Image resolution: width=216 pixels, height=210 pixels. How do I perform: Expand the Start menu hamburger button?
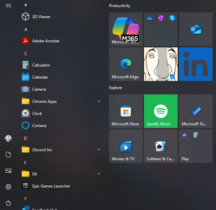pos(8,5)
